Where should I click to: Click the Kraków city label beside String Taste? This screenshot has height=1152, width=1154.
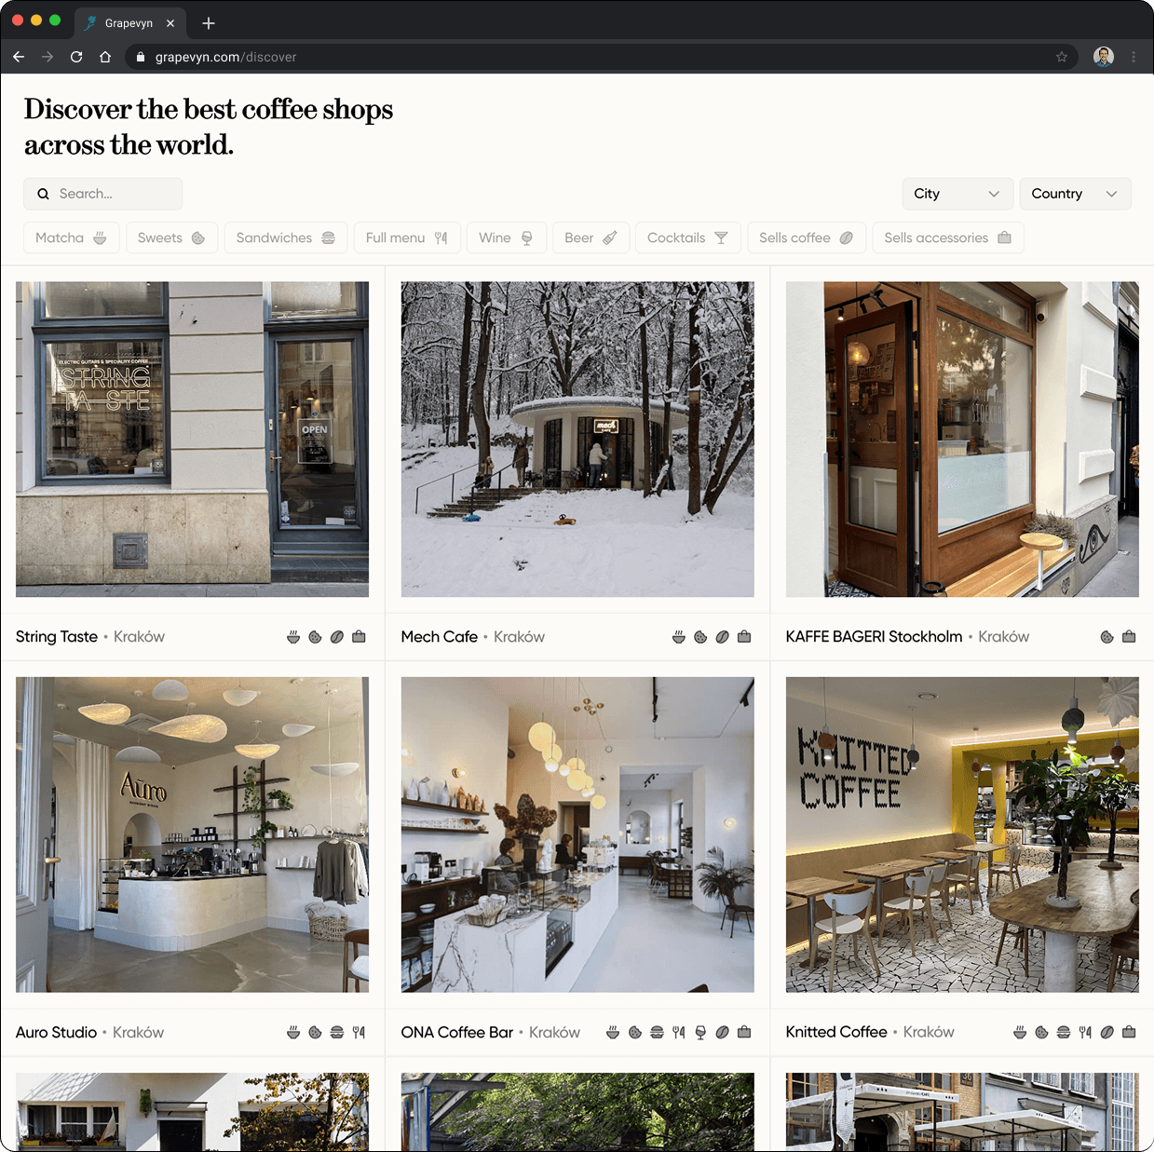click(x=139, y=637)
